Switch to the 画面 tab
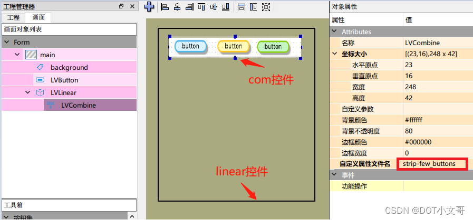Viewport: 473px width, 220px height. click(x=38, y=17)
